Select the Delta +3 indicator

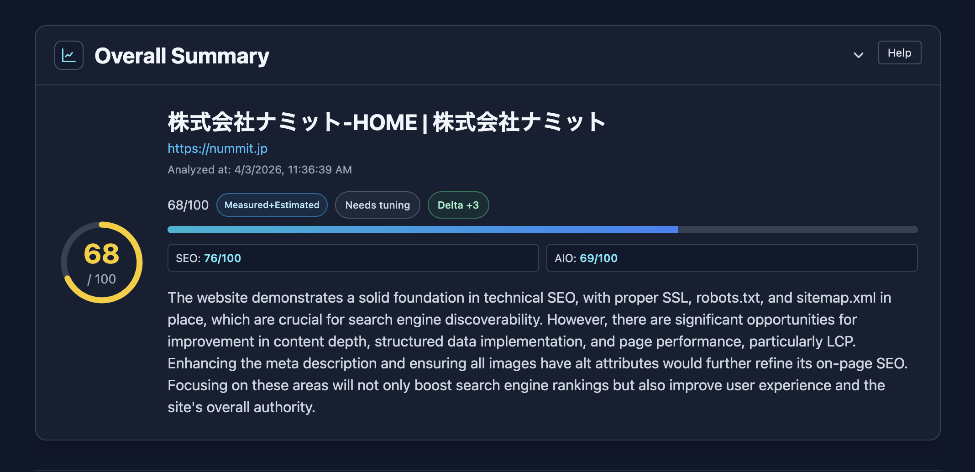pos(458,205)
